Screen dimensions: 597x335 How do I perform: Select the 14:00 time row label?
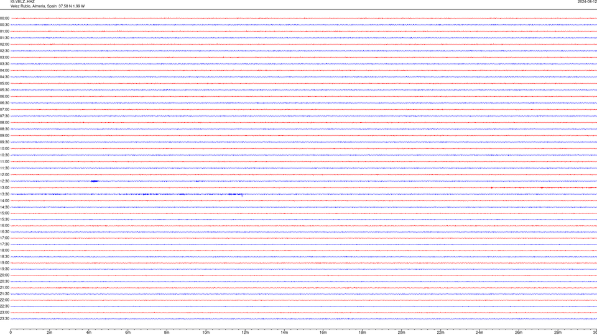pyautogui.click(x=4, y=200)
